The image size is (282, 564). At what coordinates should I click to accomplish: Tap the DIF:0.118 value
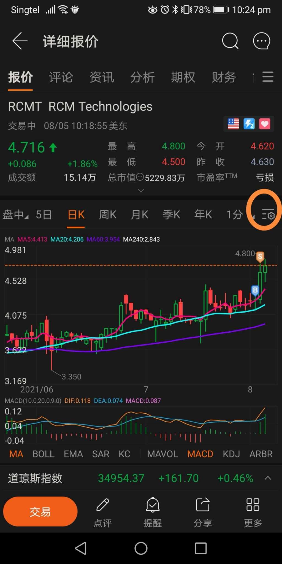click(77, 401)
